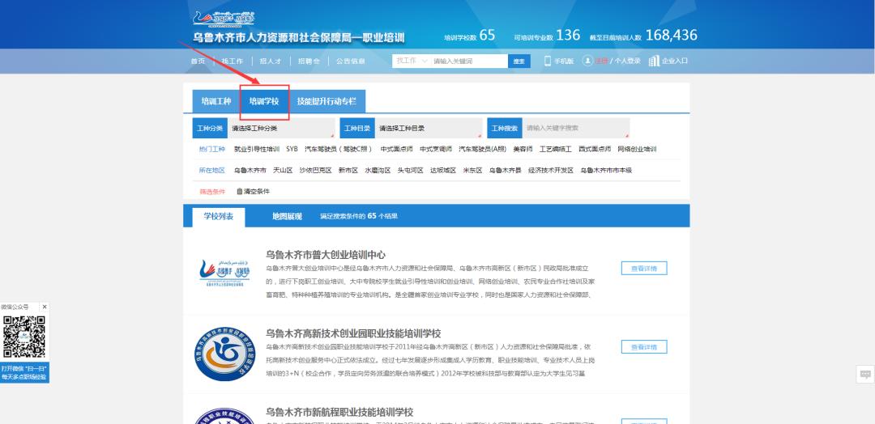Select region 乌鲁木齐市
This screenshot has width=875, height=424.
[250, 171]
